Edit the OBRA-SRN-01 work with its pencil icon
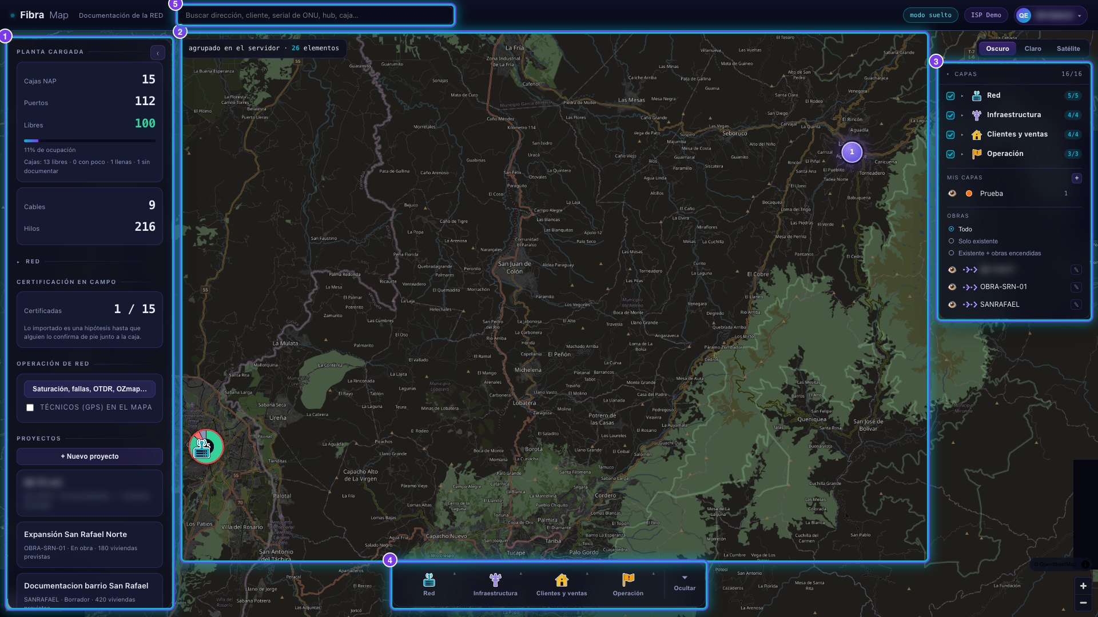Image resolution: width=1098 pixels, height=617 pixels. (x=1076, y=287)
